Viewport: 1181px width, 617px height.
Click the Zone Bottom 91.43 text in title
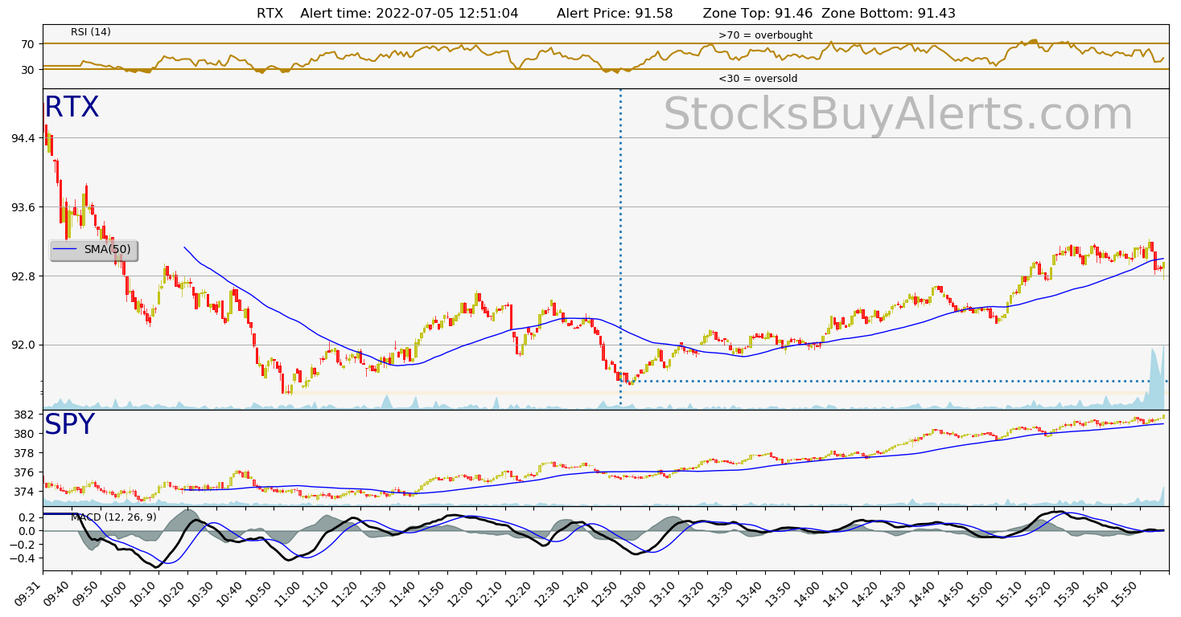tap(888, 14)
